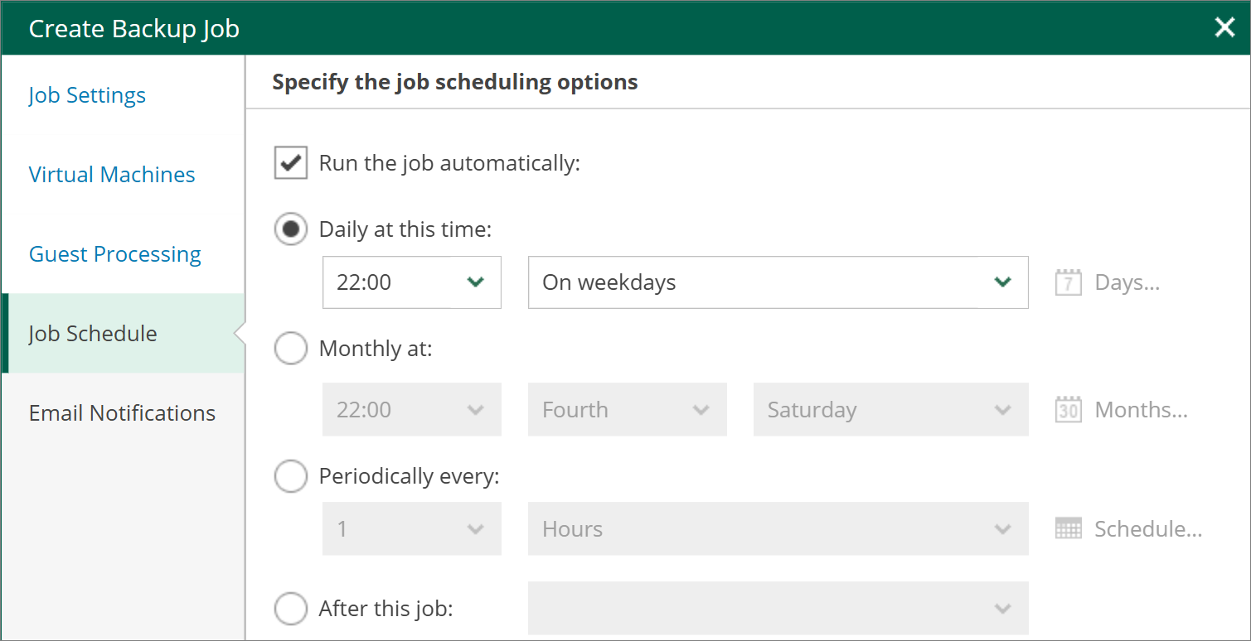Image resolution: width=1251 pixels, height=641 pixels.
Task: Toggle Run the job automatically checkbox
Action: point(291,163)
